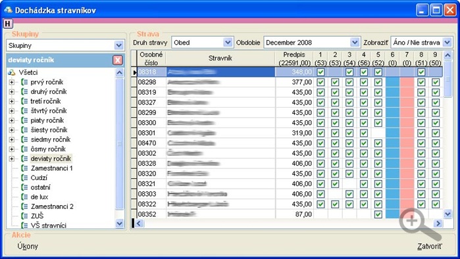Toggle day 1 checkbox for 08318
The image size is (460, 259).
pyautogui.click(x=320, y=72)
